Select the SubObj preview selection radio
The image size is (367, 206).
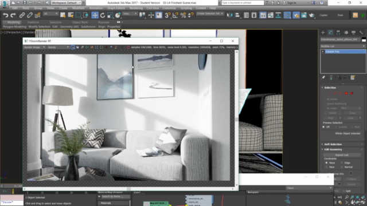(336, 127)
